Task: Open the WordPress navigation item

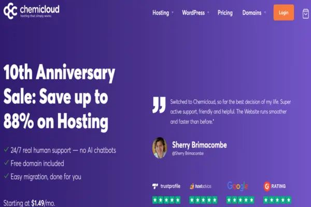Action: pyautogui.click(x=193, y=12)
